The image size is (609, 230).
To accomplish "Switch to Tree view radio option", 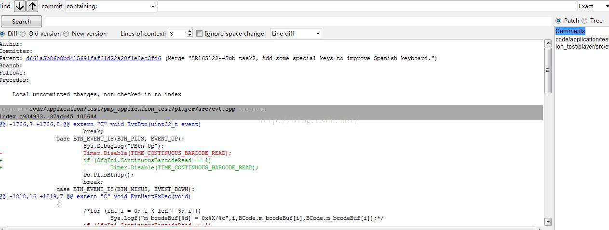I will tap(584, 21).
